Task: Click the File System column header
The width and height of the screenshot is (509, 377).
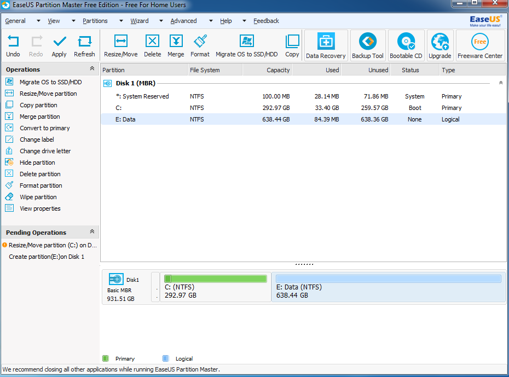Action: click(215, 69)
